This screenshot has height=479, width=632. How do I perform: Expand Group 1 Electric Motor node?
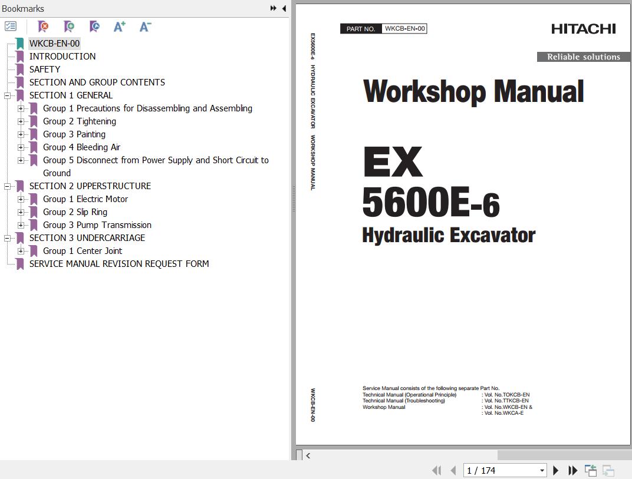[21, 199]
